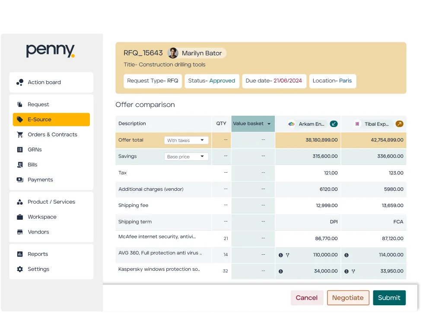
Task: Click the Orders & Contracts cart icon
Action: [20, 134]
